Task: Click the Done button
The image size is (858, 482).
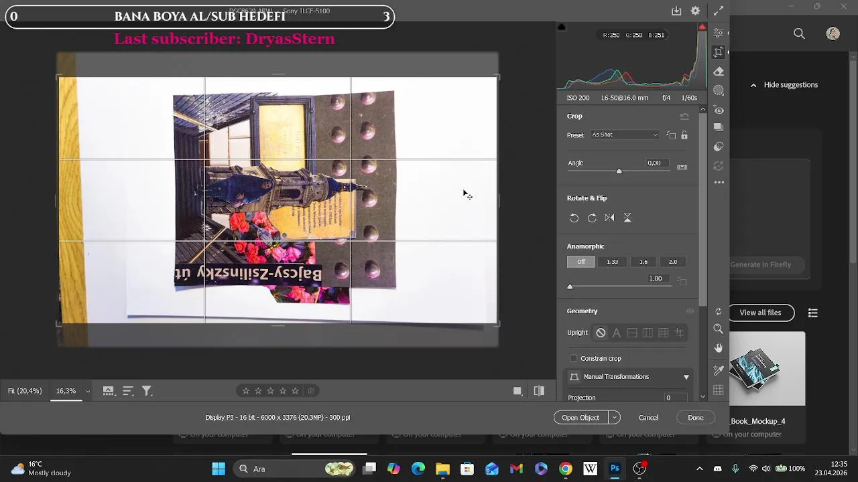Action: [x=696, y=418]
